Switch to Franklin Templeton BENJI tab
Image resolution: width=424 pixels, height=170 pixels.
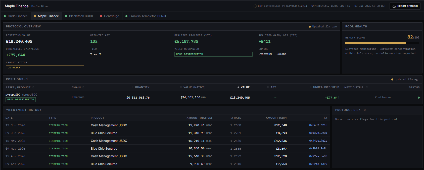point(146,16)
